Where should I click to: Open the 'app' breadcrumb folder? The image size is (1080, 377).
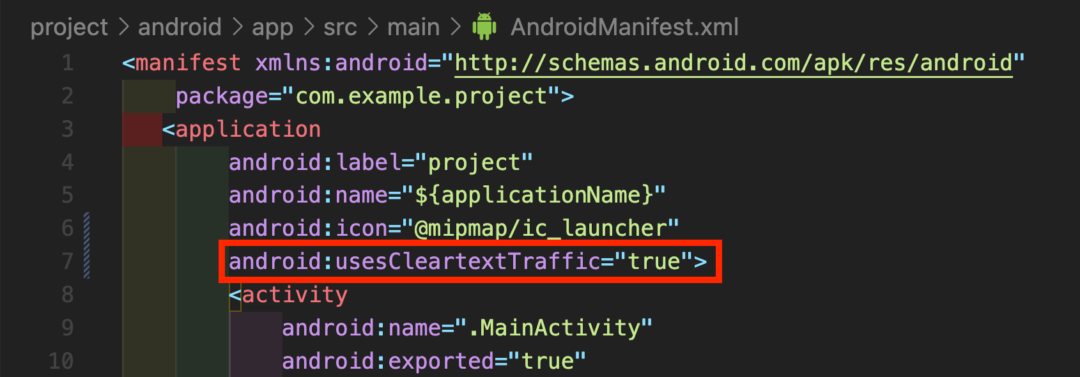coord(272,28)
